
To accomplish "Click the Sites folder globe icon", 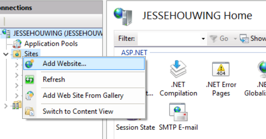I will (x=17, y=54).
